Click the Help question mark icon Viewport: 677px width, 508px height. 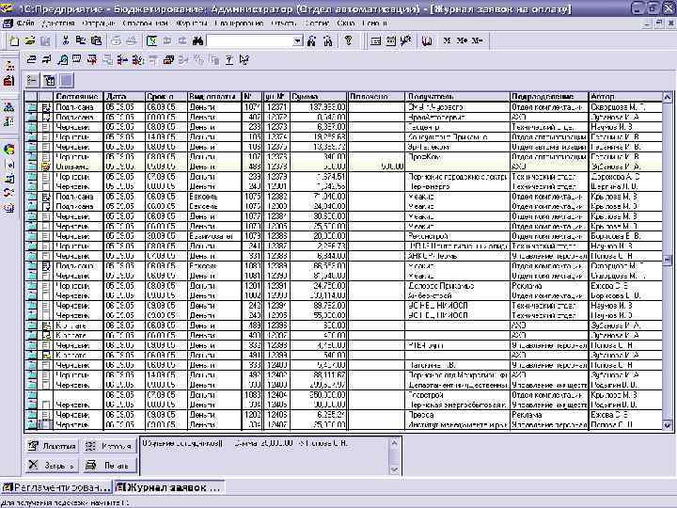pyautogui.click(x=349, y=41)
